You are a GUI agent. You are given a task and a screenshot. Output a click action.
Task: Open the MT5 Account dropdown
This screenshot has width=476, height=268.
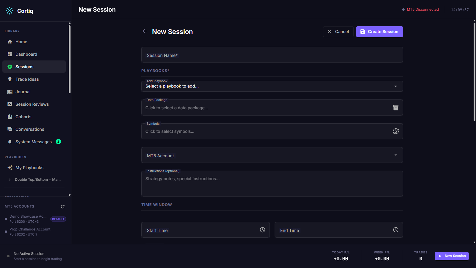272,155
